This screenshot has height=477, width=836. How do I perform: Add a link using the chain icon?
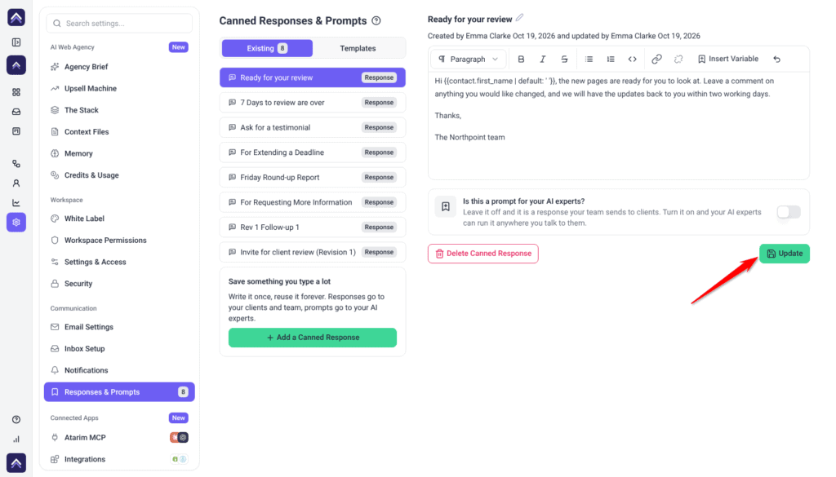657,59
